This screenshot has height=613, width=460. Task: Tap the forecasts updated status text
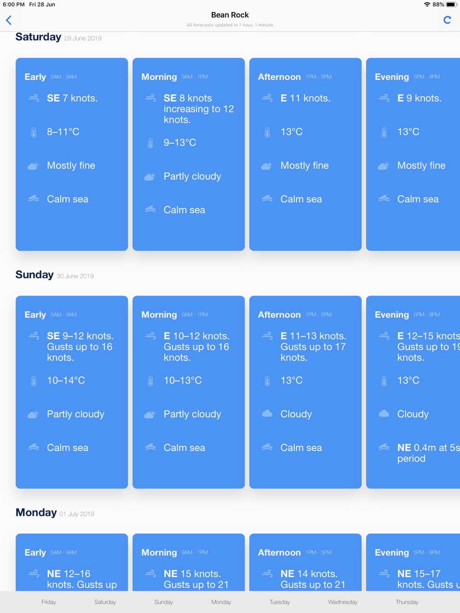pos(230,25)
